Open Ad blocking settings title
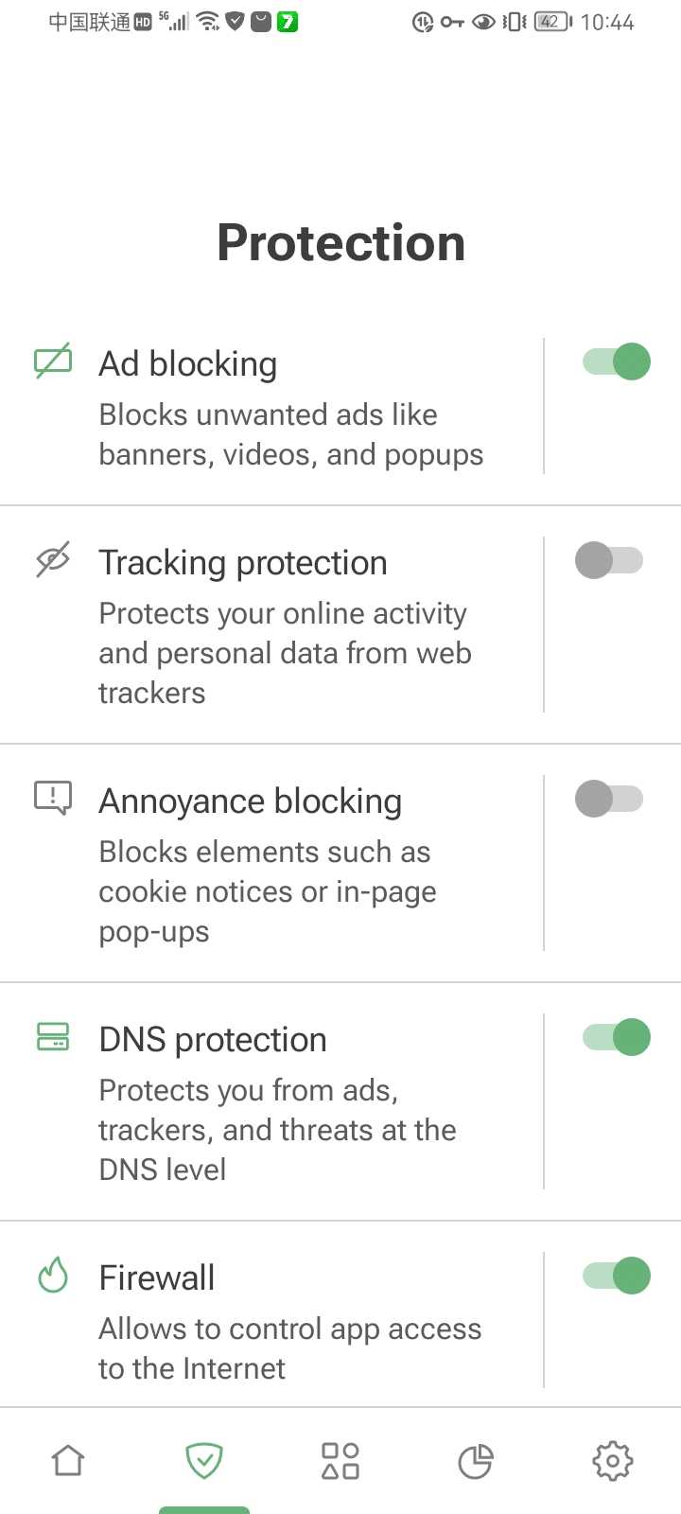Screen dimensions: 681x1514 188,364
